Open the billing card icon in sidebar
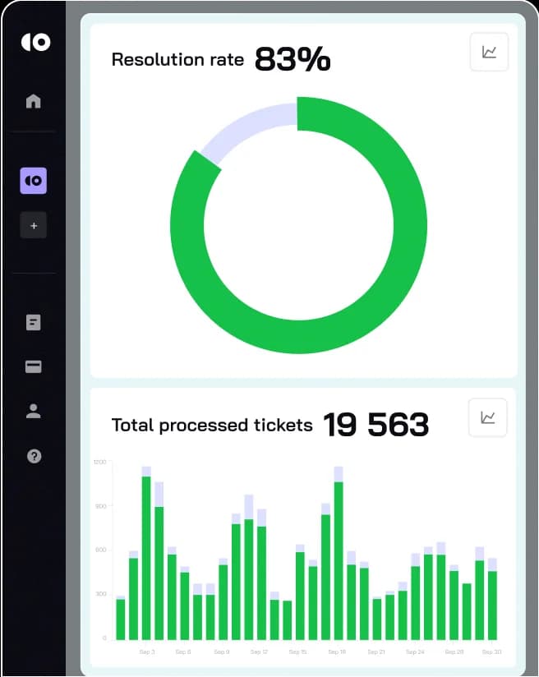The width and height of the screenshot is (539, 677). 34,367
